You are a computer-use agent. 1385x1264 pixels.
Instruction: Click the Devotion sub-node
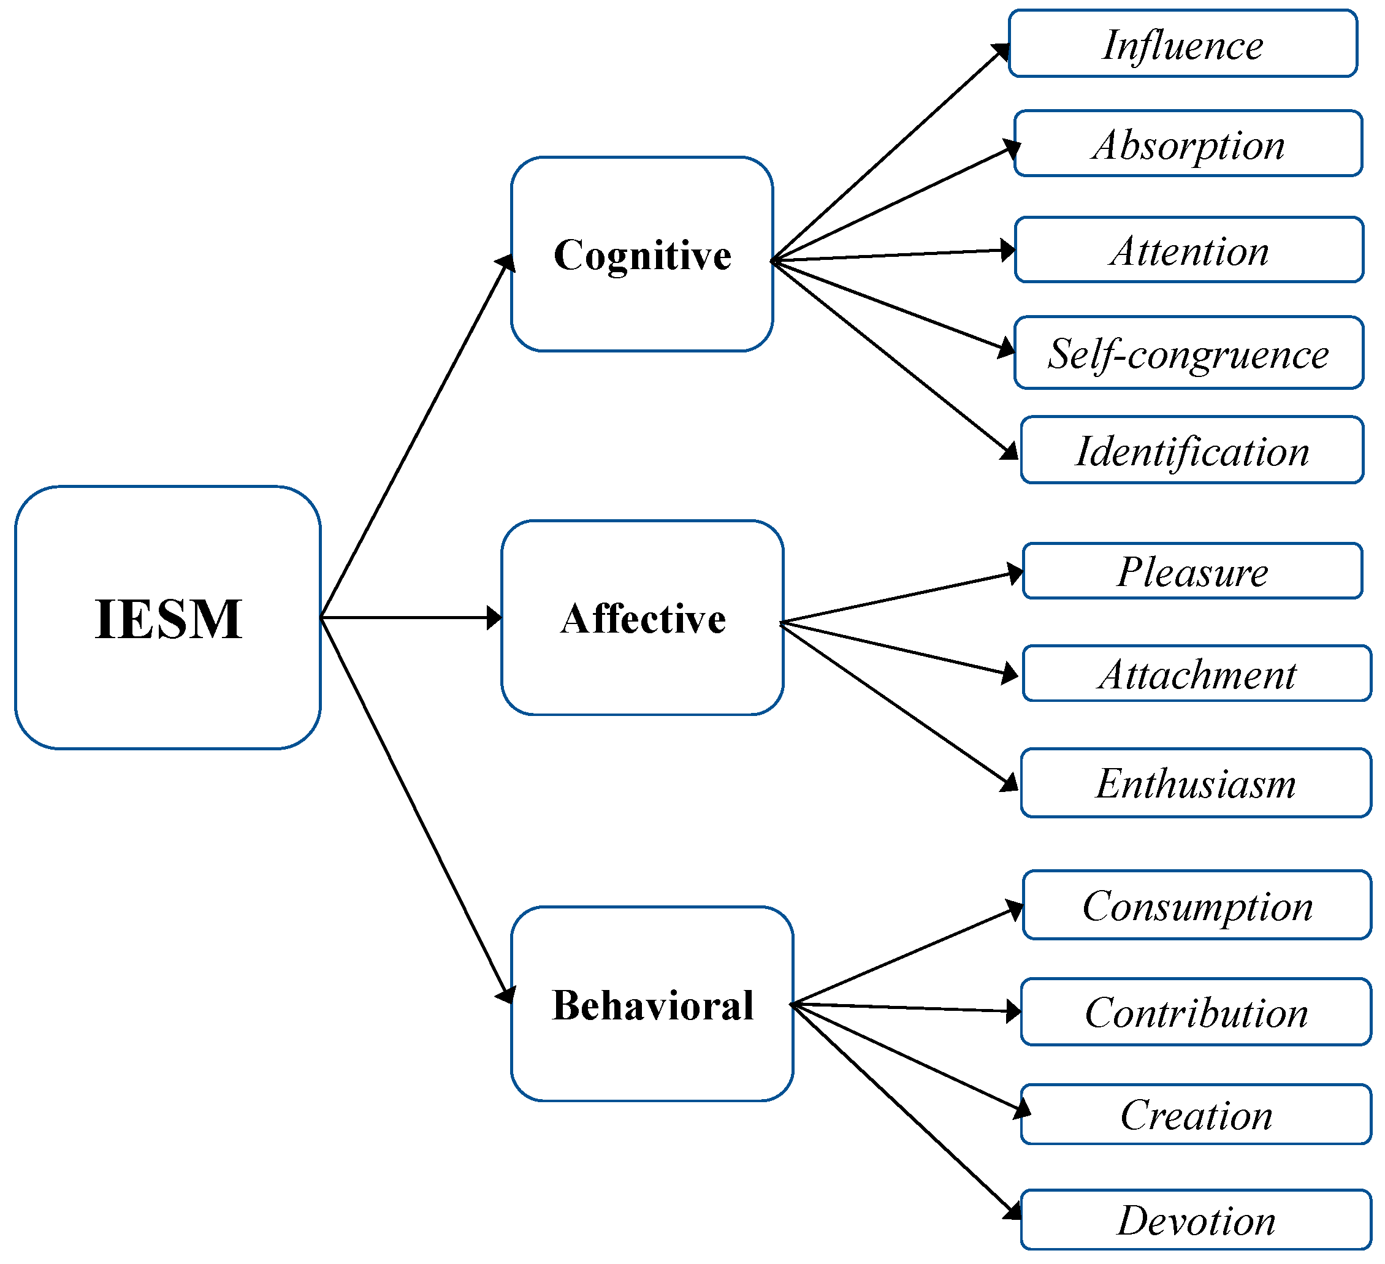click(1113, 1214)
